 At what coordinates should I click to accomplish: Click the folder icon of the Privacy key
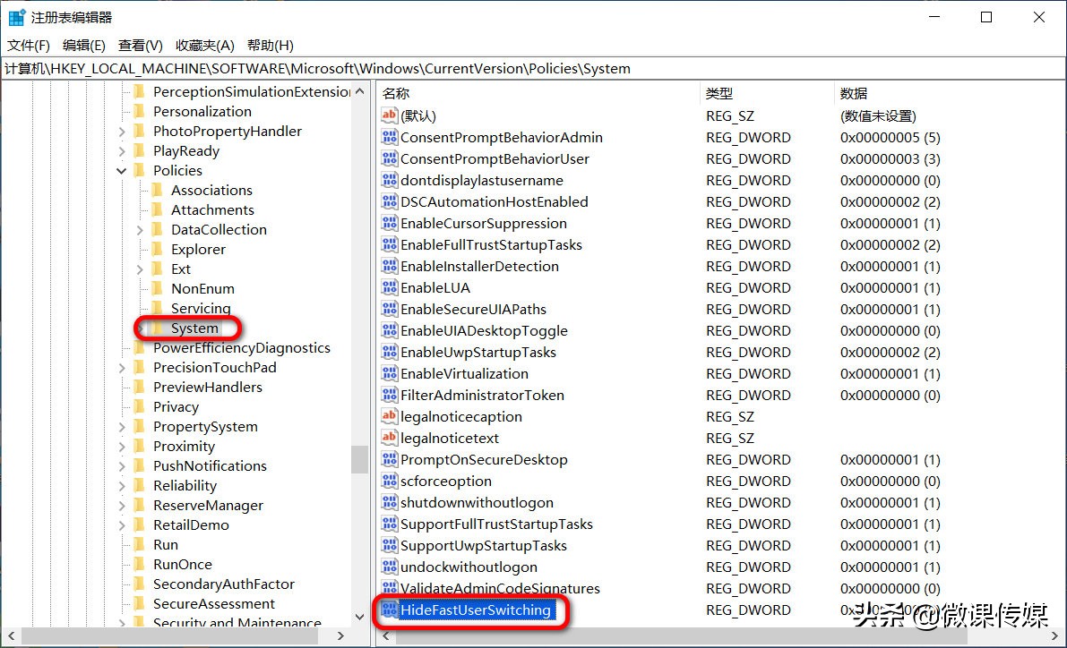point(140,406)
